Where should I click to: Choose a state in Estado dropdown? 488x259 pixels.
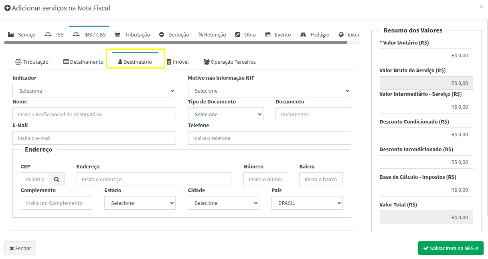tap(140, 203)
